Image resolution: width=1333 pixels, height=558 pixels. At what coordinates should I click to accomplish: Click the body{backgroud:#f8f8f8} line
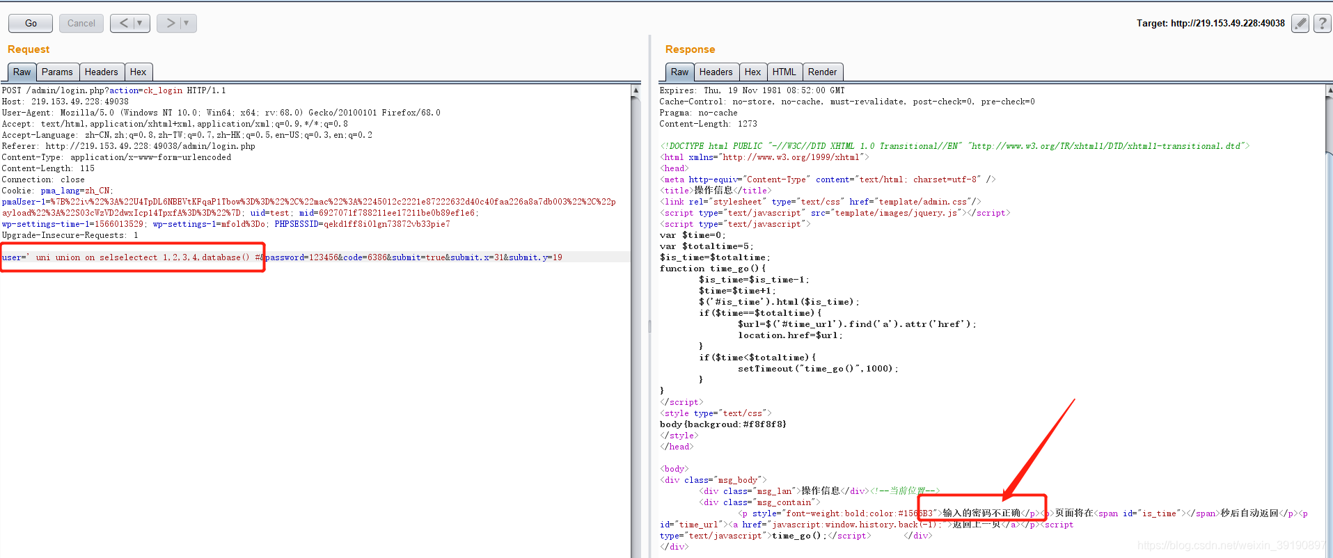click(x=723, y=424)
